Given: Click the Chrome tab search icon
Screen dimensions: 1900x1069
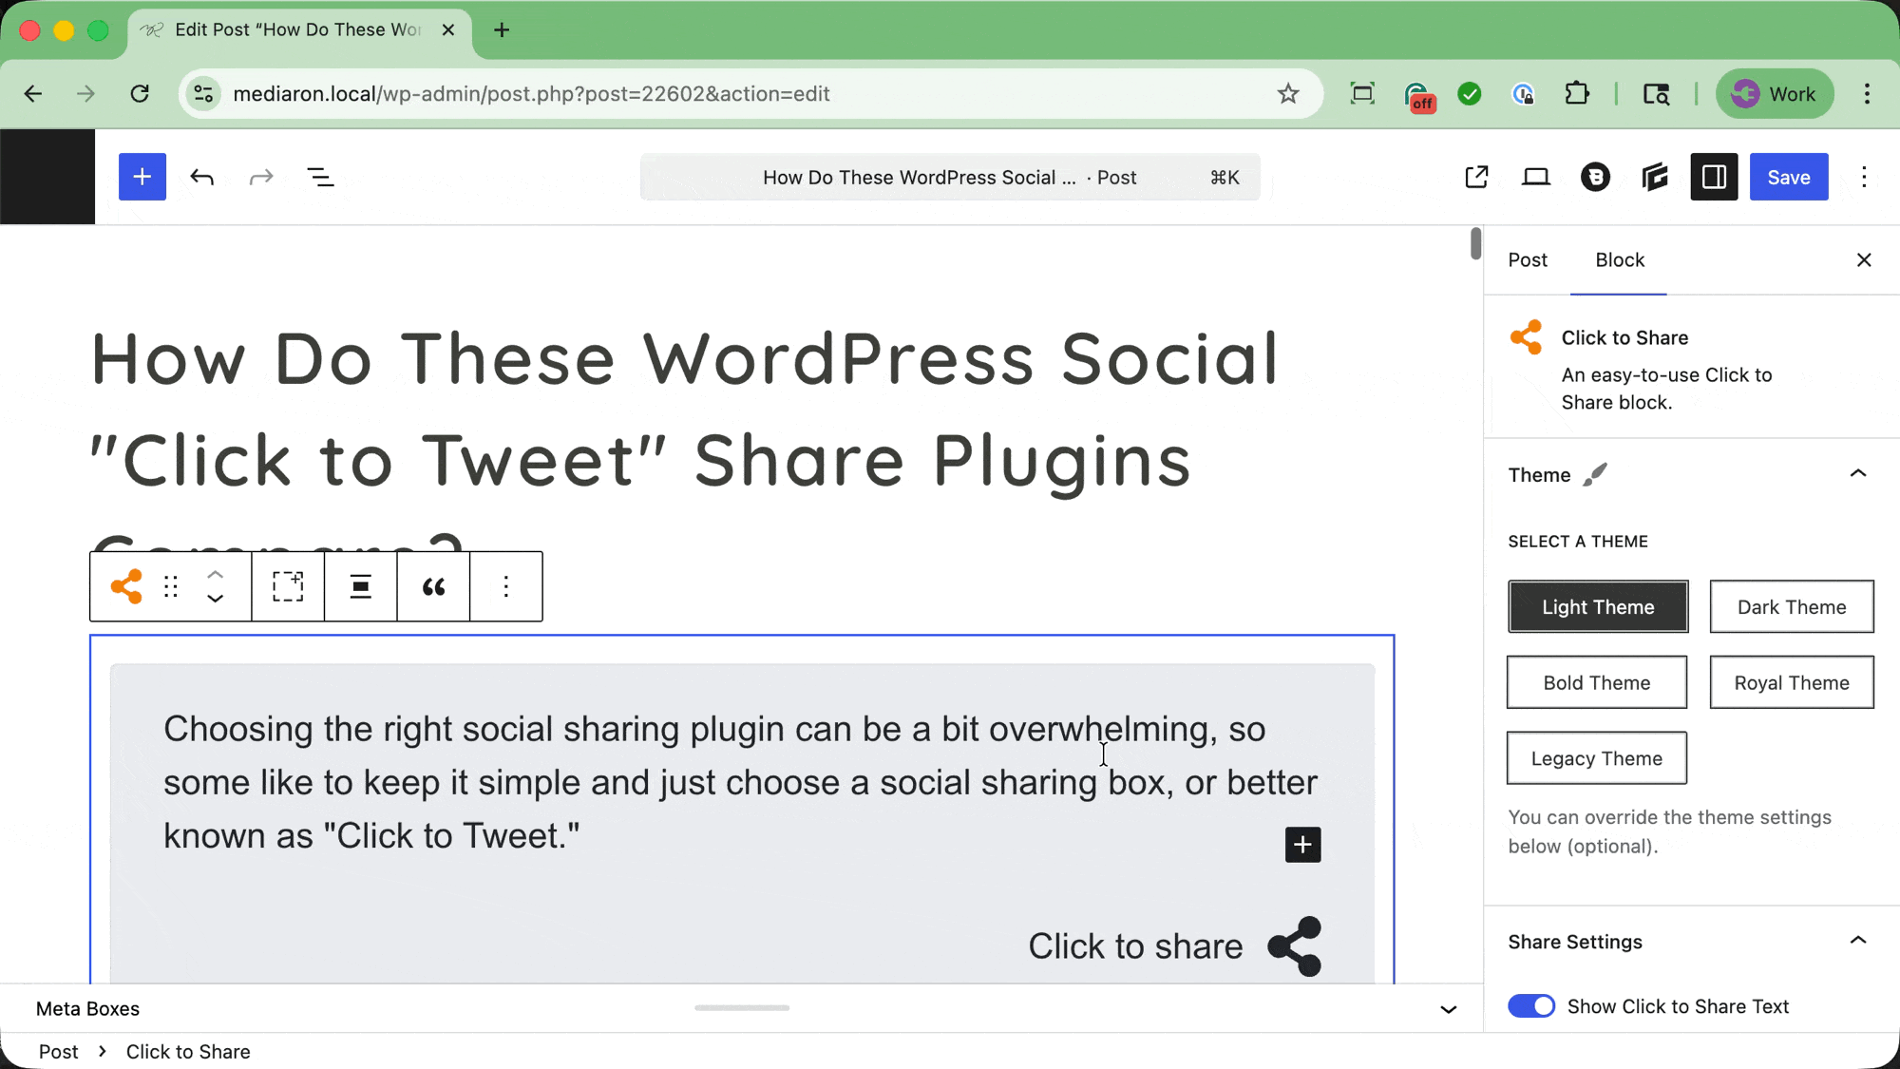Looking at the screenshot, I should [x=1656, y=93].
